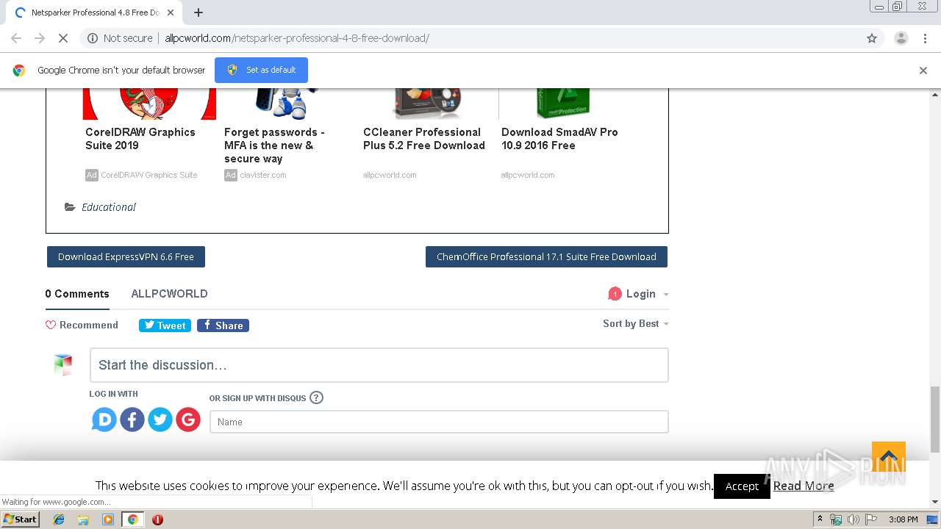Click the user avatar beside the comment box

pos(63,365)
